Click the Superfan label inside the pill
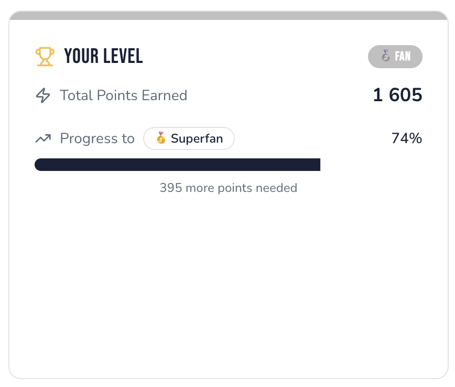This screenshot has width=455, height=387. coord(199,138)
